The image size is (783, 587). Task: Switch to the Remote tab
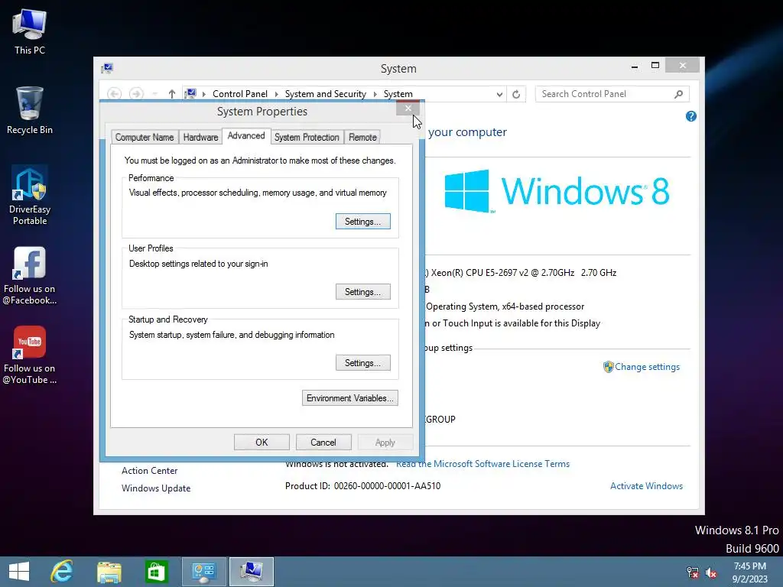362,138
